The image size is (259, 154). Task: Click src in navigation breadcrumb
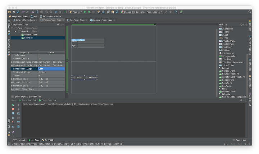[35, 17]
